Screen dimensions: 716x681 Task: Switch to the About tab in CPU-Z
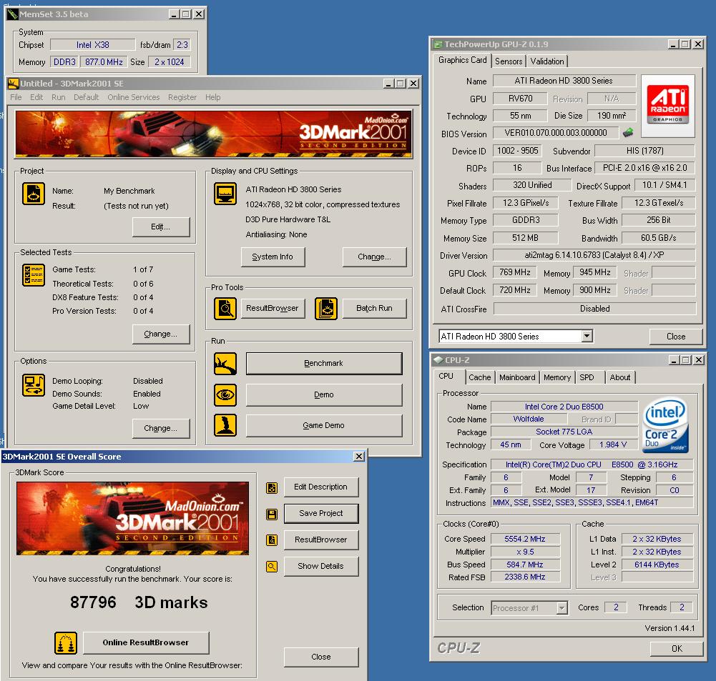coord(619,377)
